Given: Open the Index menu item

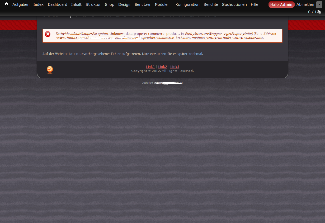Looking at the screenshot, I should 38,5.
